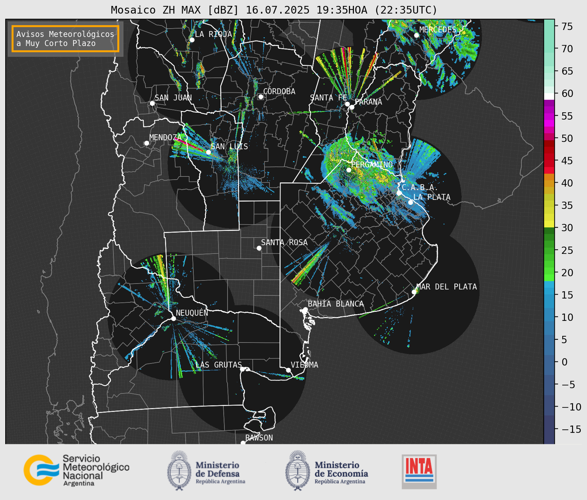This screenshot has width=587, height=500.
Task: Click the 60 dBZ white color band
Action: point(549,96)
